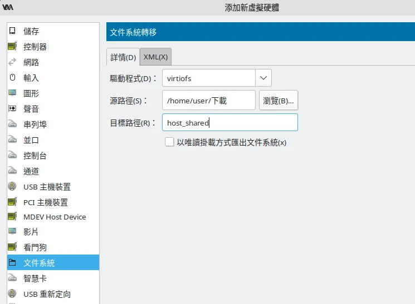Switch to the 詳情(D) tab
This screenshot has width=415, height=304.
tap(123, 57)
